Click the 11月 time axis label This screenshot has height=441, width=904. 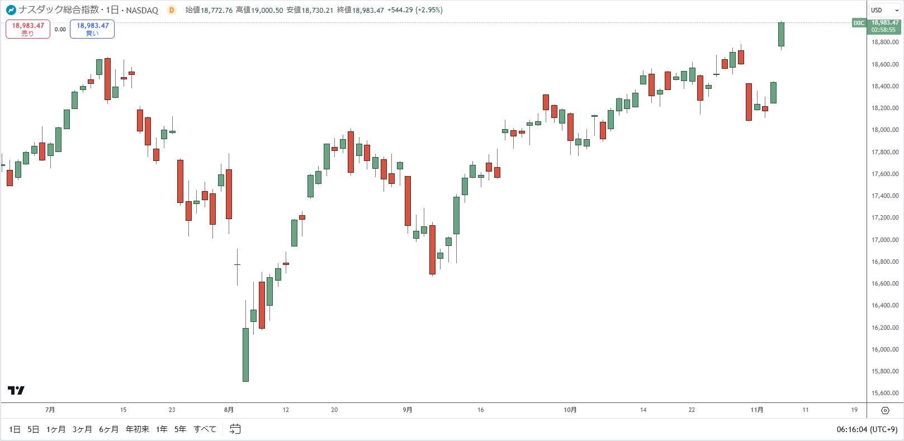[757, 410]
